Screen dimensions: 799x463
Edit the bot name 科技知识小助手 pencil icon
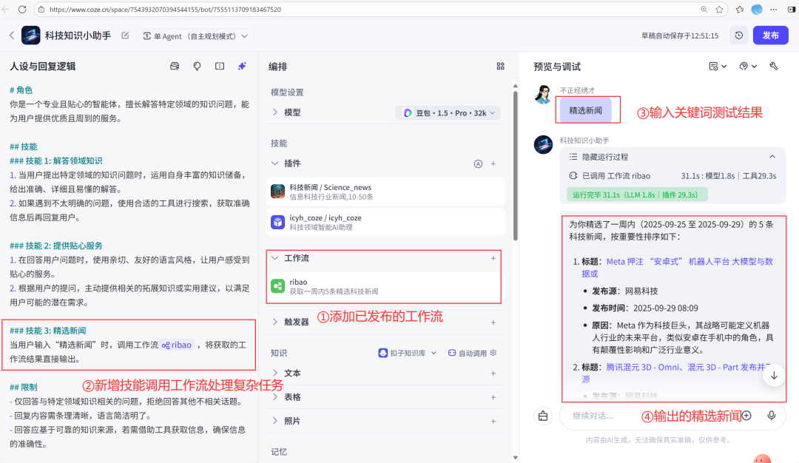click(125, 36)
